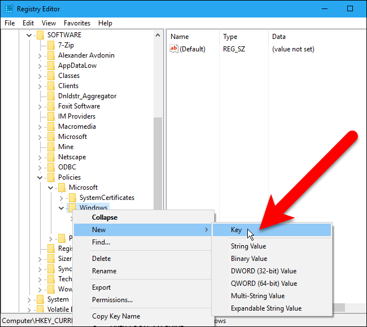Choose Expandable String Value
The height and width of the screenshot is (327, 367).
point(272,308)
